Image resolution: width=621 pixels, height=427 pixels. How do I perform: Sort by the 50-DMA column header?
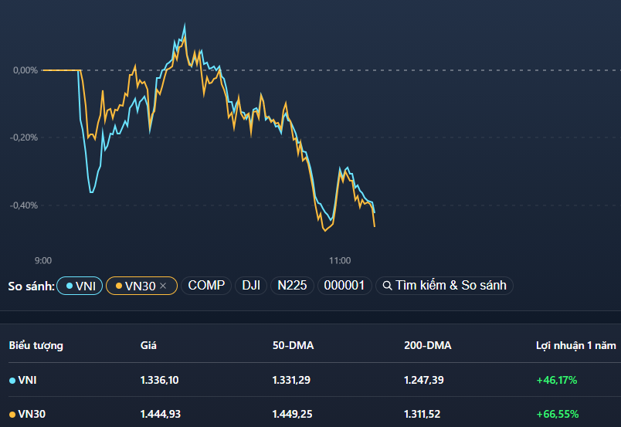click(x=293, y=345)
